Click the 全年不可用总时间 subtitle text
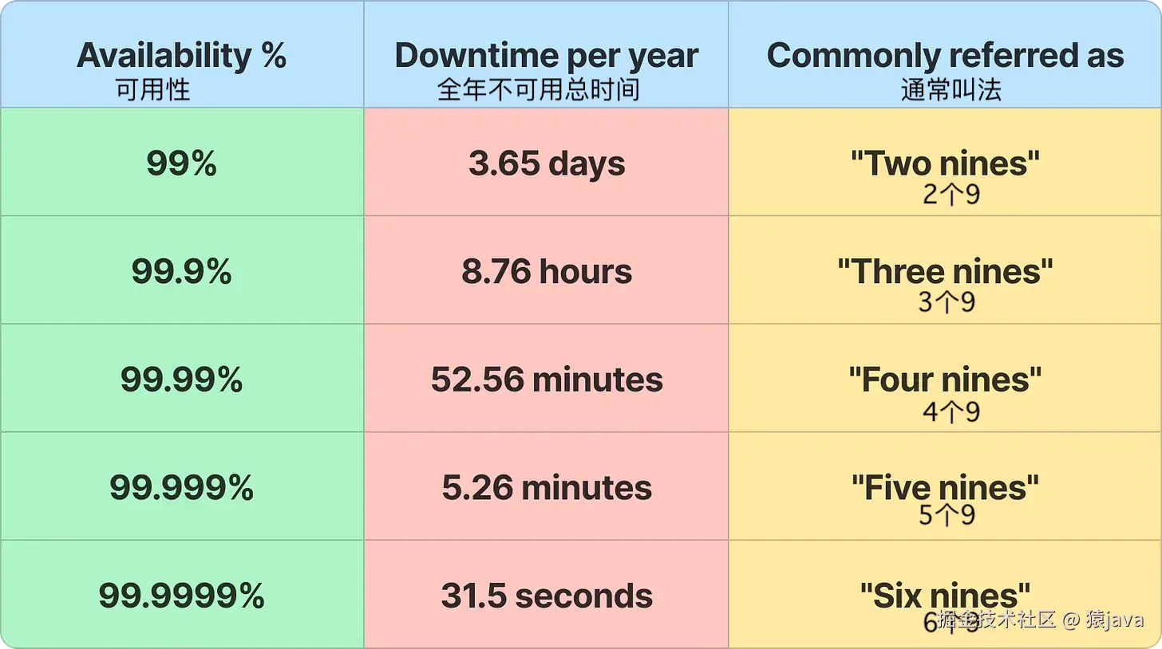This screenshot has height=649, width=1162. click(x=538, y=89)
